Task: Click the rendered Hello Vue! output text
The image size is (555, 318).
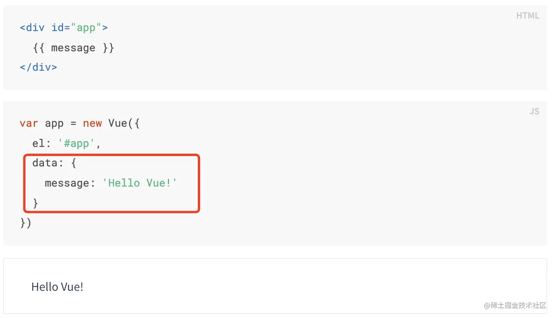Action: click(x=57, y=287)
